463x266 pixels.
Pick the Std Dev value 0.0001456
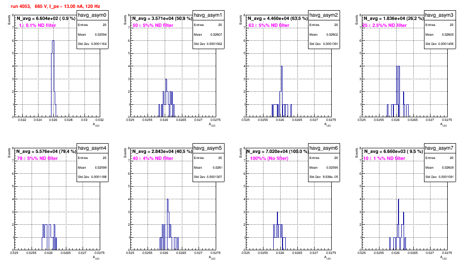pos(446,44)
